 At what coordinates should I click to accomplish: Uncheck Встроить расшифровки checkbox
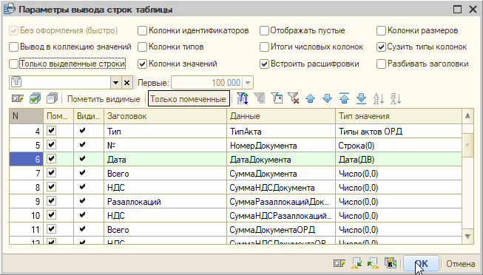[264, 64]
